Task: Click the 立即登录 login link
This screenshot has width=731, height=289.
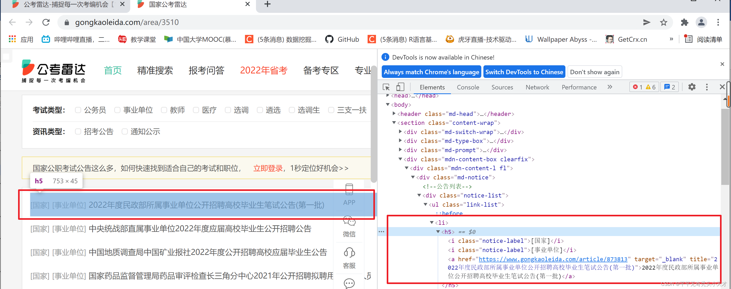Action: pos(268,168)
